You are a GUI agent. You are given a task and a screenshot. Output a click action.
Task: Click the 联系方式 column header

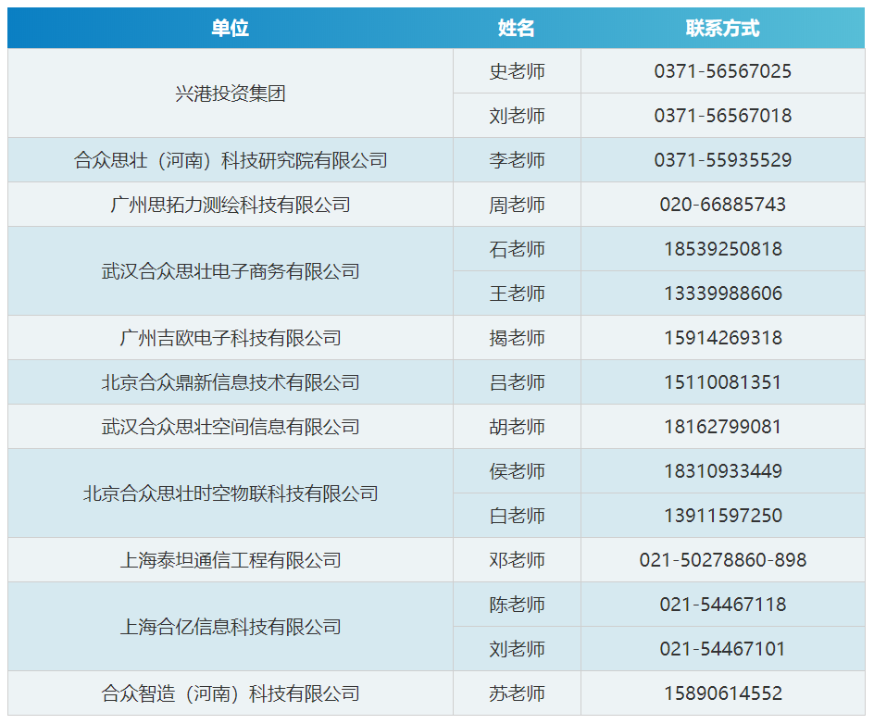[x=723, y=28]
